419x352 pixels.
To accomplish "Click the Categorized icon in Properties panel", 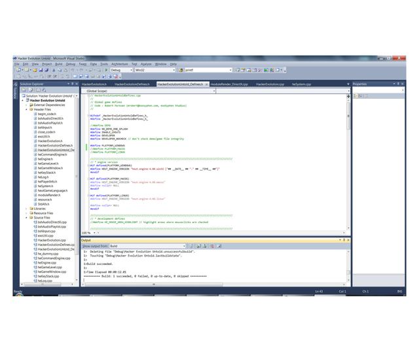I will [355, 96].
